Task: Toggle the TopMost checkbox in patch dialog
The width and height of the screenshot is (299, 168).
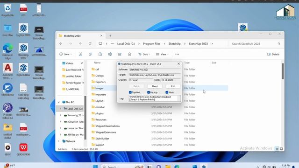Action: (130, 92)
